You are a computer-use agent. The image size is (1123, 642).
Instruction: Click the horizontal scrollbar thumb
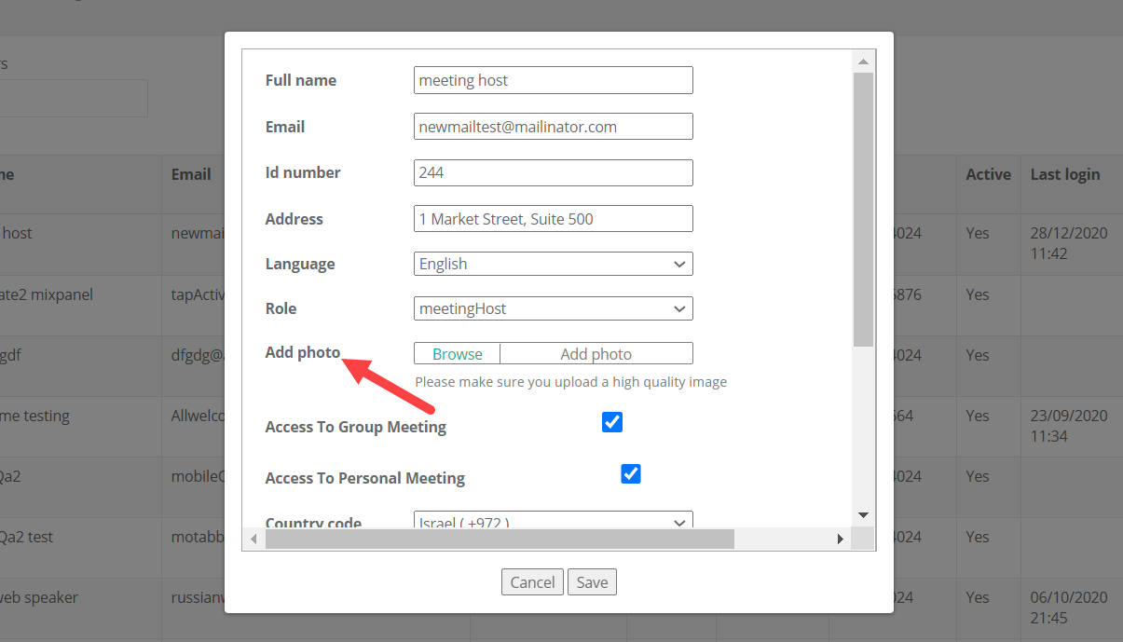(x=500, y=539)
